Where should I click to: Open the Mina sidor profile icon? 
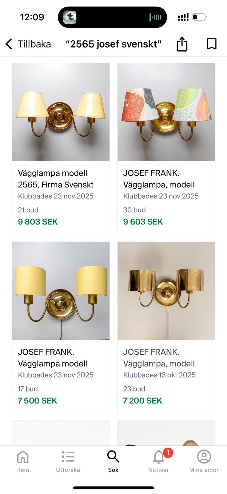point(204,457)
